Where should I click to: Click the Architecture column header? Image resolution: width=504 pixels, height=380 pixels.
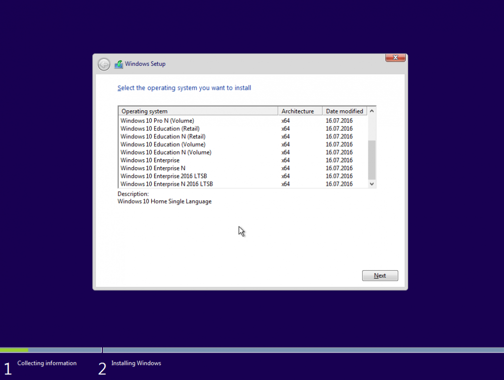[300, 111]
